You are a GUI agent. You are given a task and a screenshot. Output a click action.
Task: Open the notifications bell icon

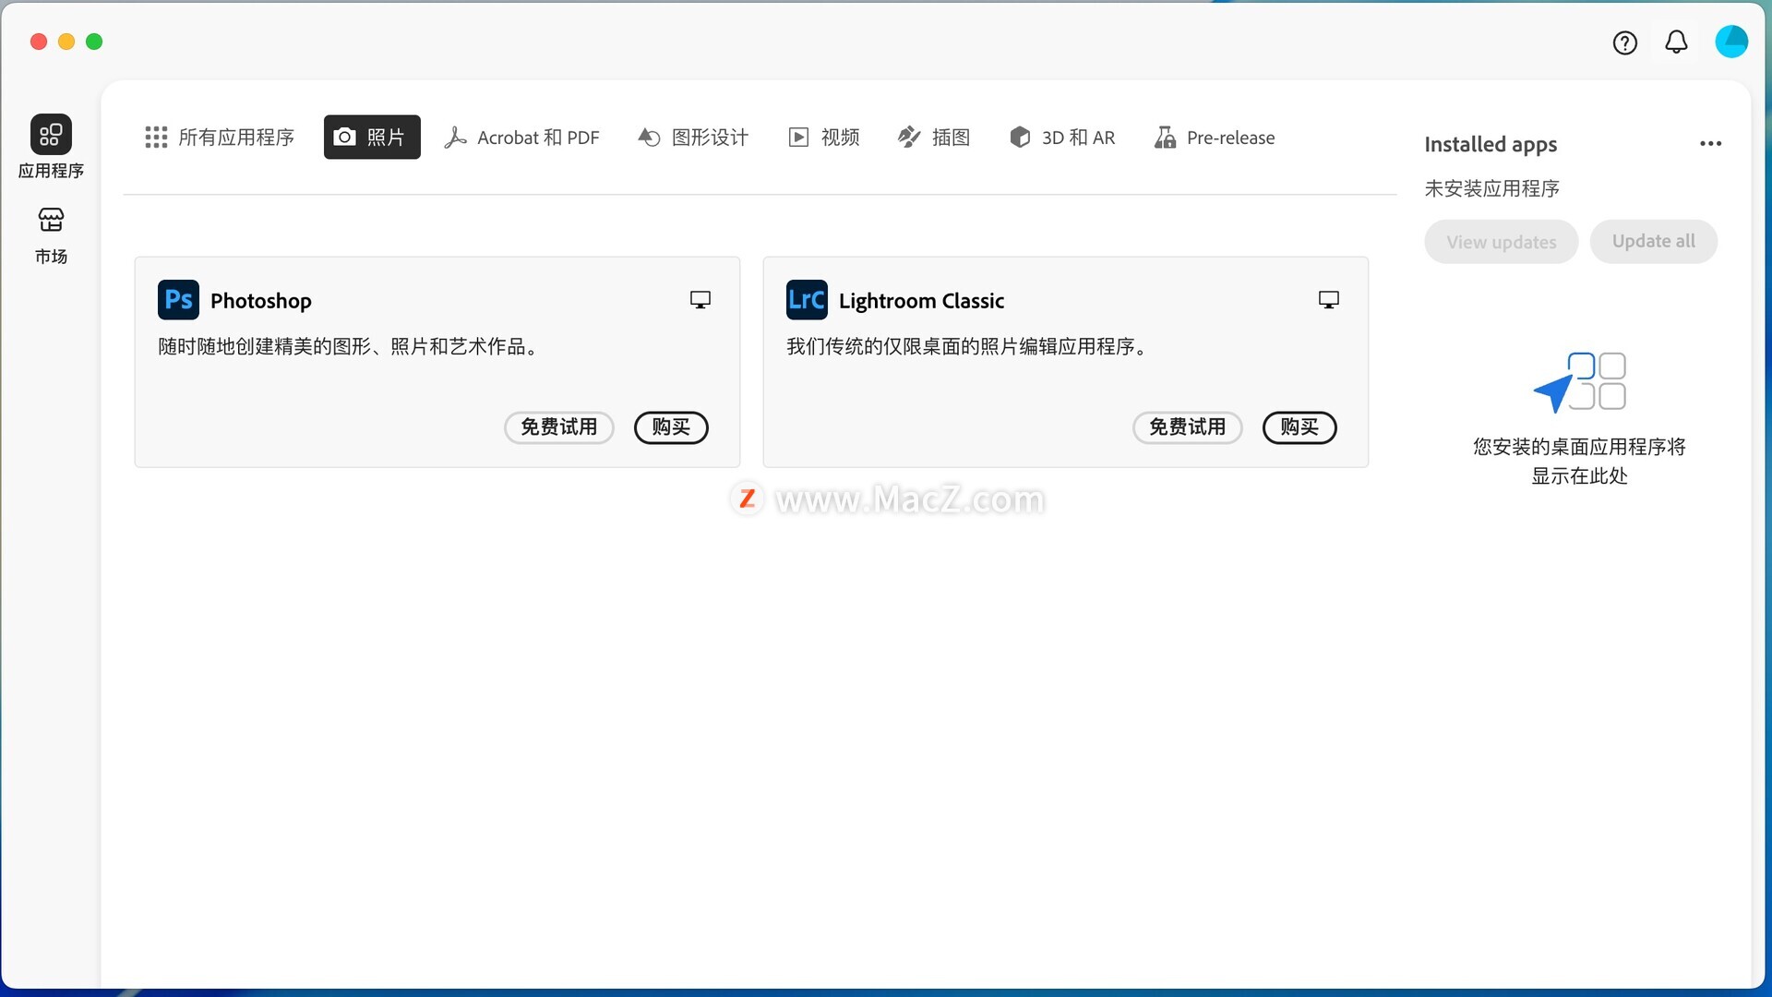tap(1676, 42)
